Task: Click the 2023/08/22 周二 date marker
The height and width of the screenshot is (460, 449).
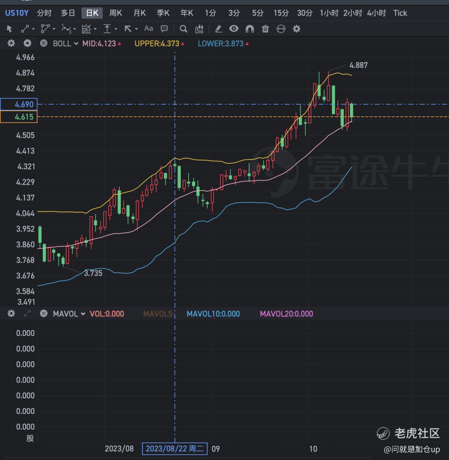Action: point(175,448)
